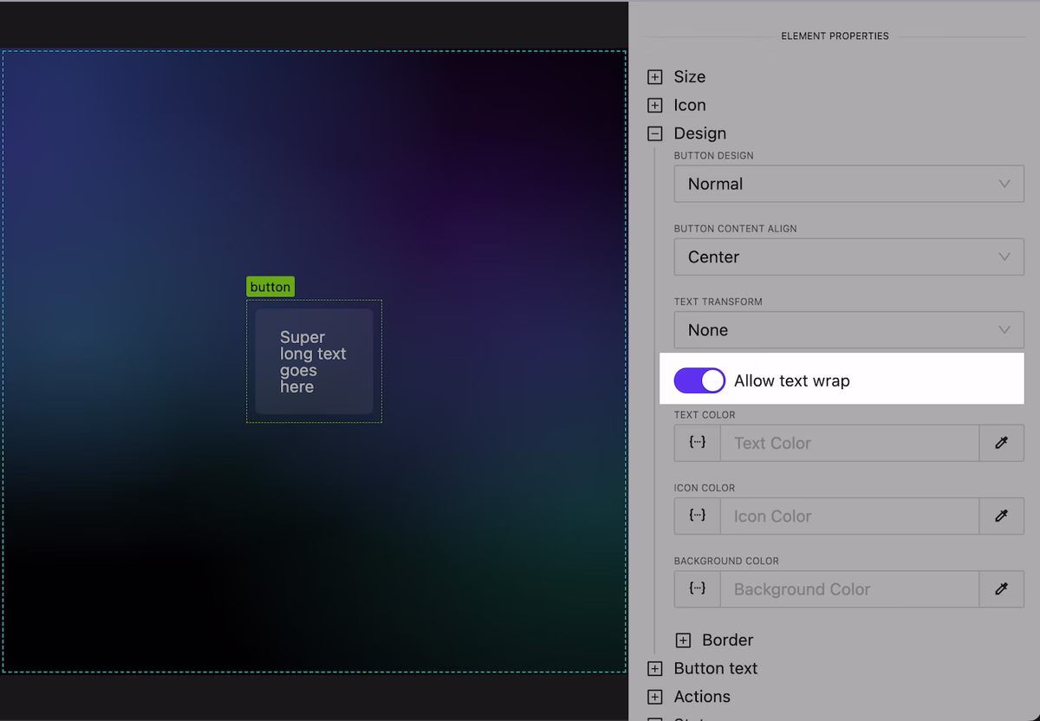
Task: Open the Button Content Align dropdown
Action: click(848, 257)
